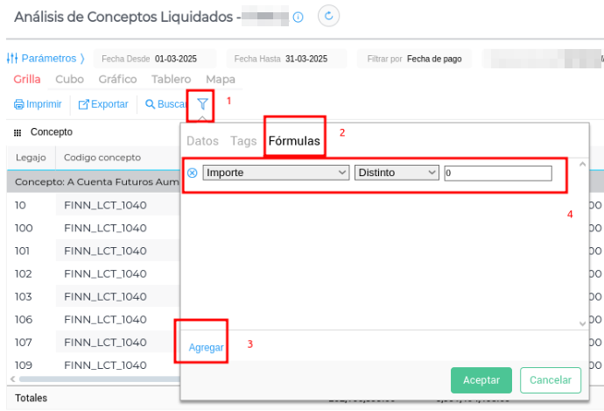Viewport: 604px width, 411px height.
Task: Click the filter value input field
Action: (x=497, y=173)
